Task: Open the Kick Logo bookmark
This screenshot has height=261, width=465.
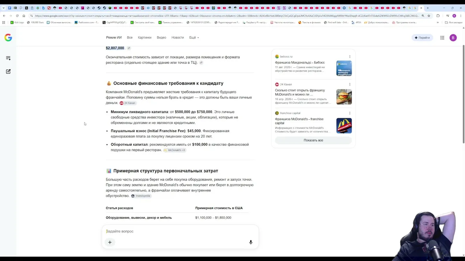Action: pos(17,22)
